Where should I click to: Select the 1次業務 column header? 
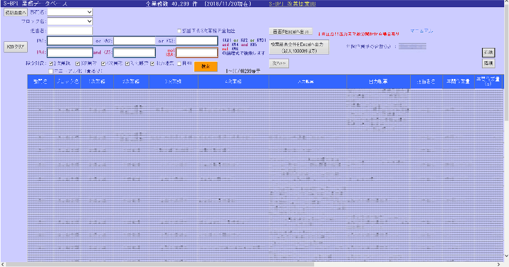pos(97,81)
